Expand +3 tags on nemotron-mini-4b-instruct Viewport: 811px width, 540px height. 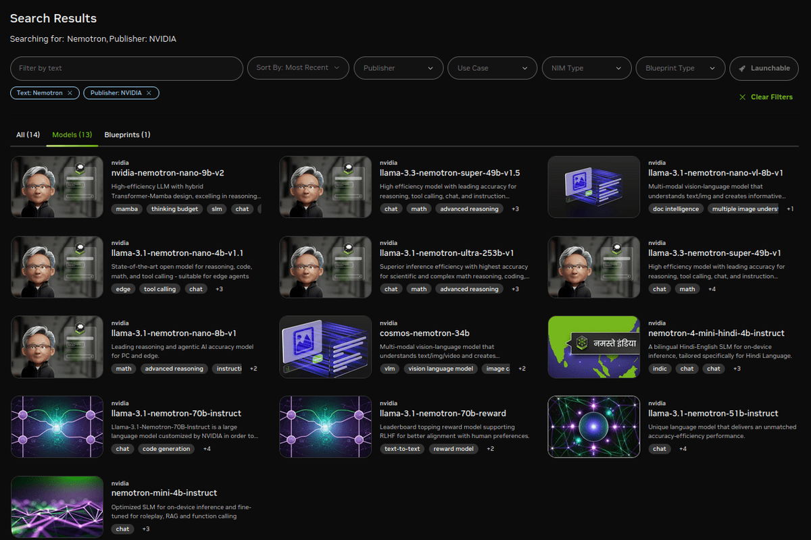click(145, 529)
